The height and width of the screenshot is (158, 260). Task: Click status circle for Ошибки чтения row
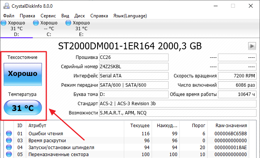coord(9,134)
